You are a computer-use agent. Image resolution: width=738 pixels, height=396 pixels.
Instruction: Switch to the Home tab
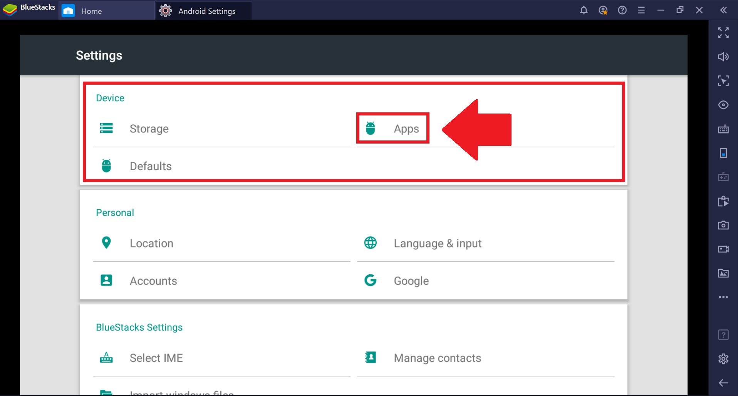pos(107,11)
